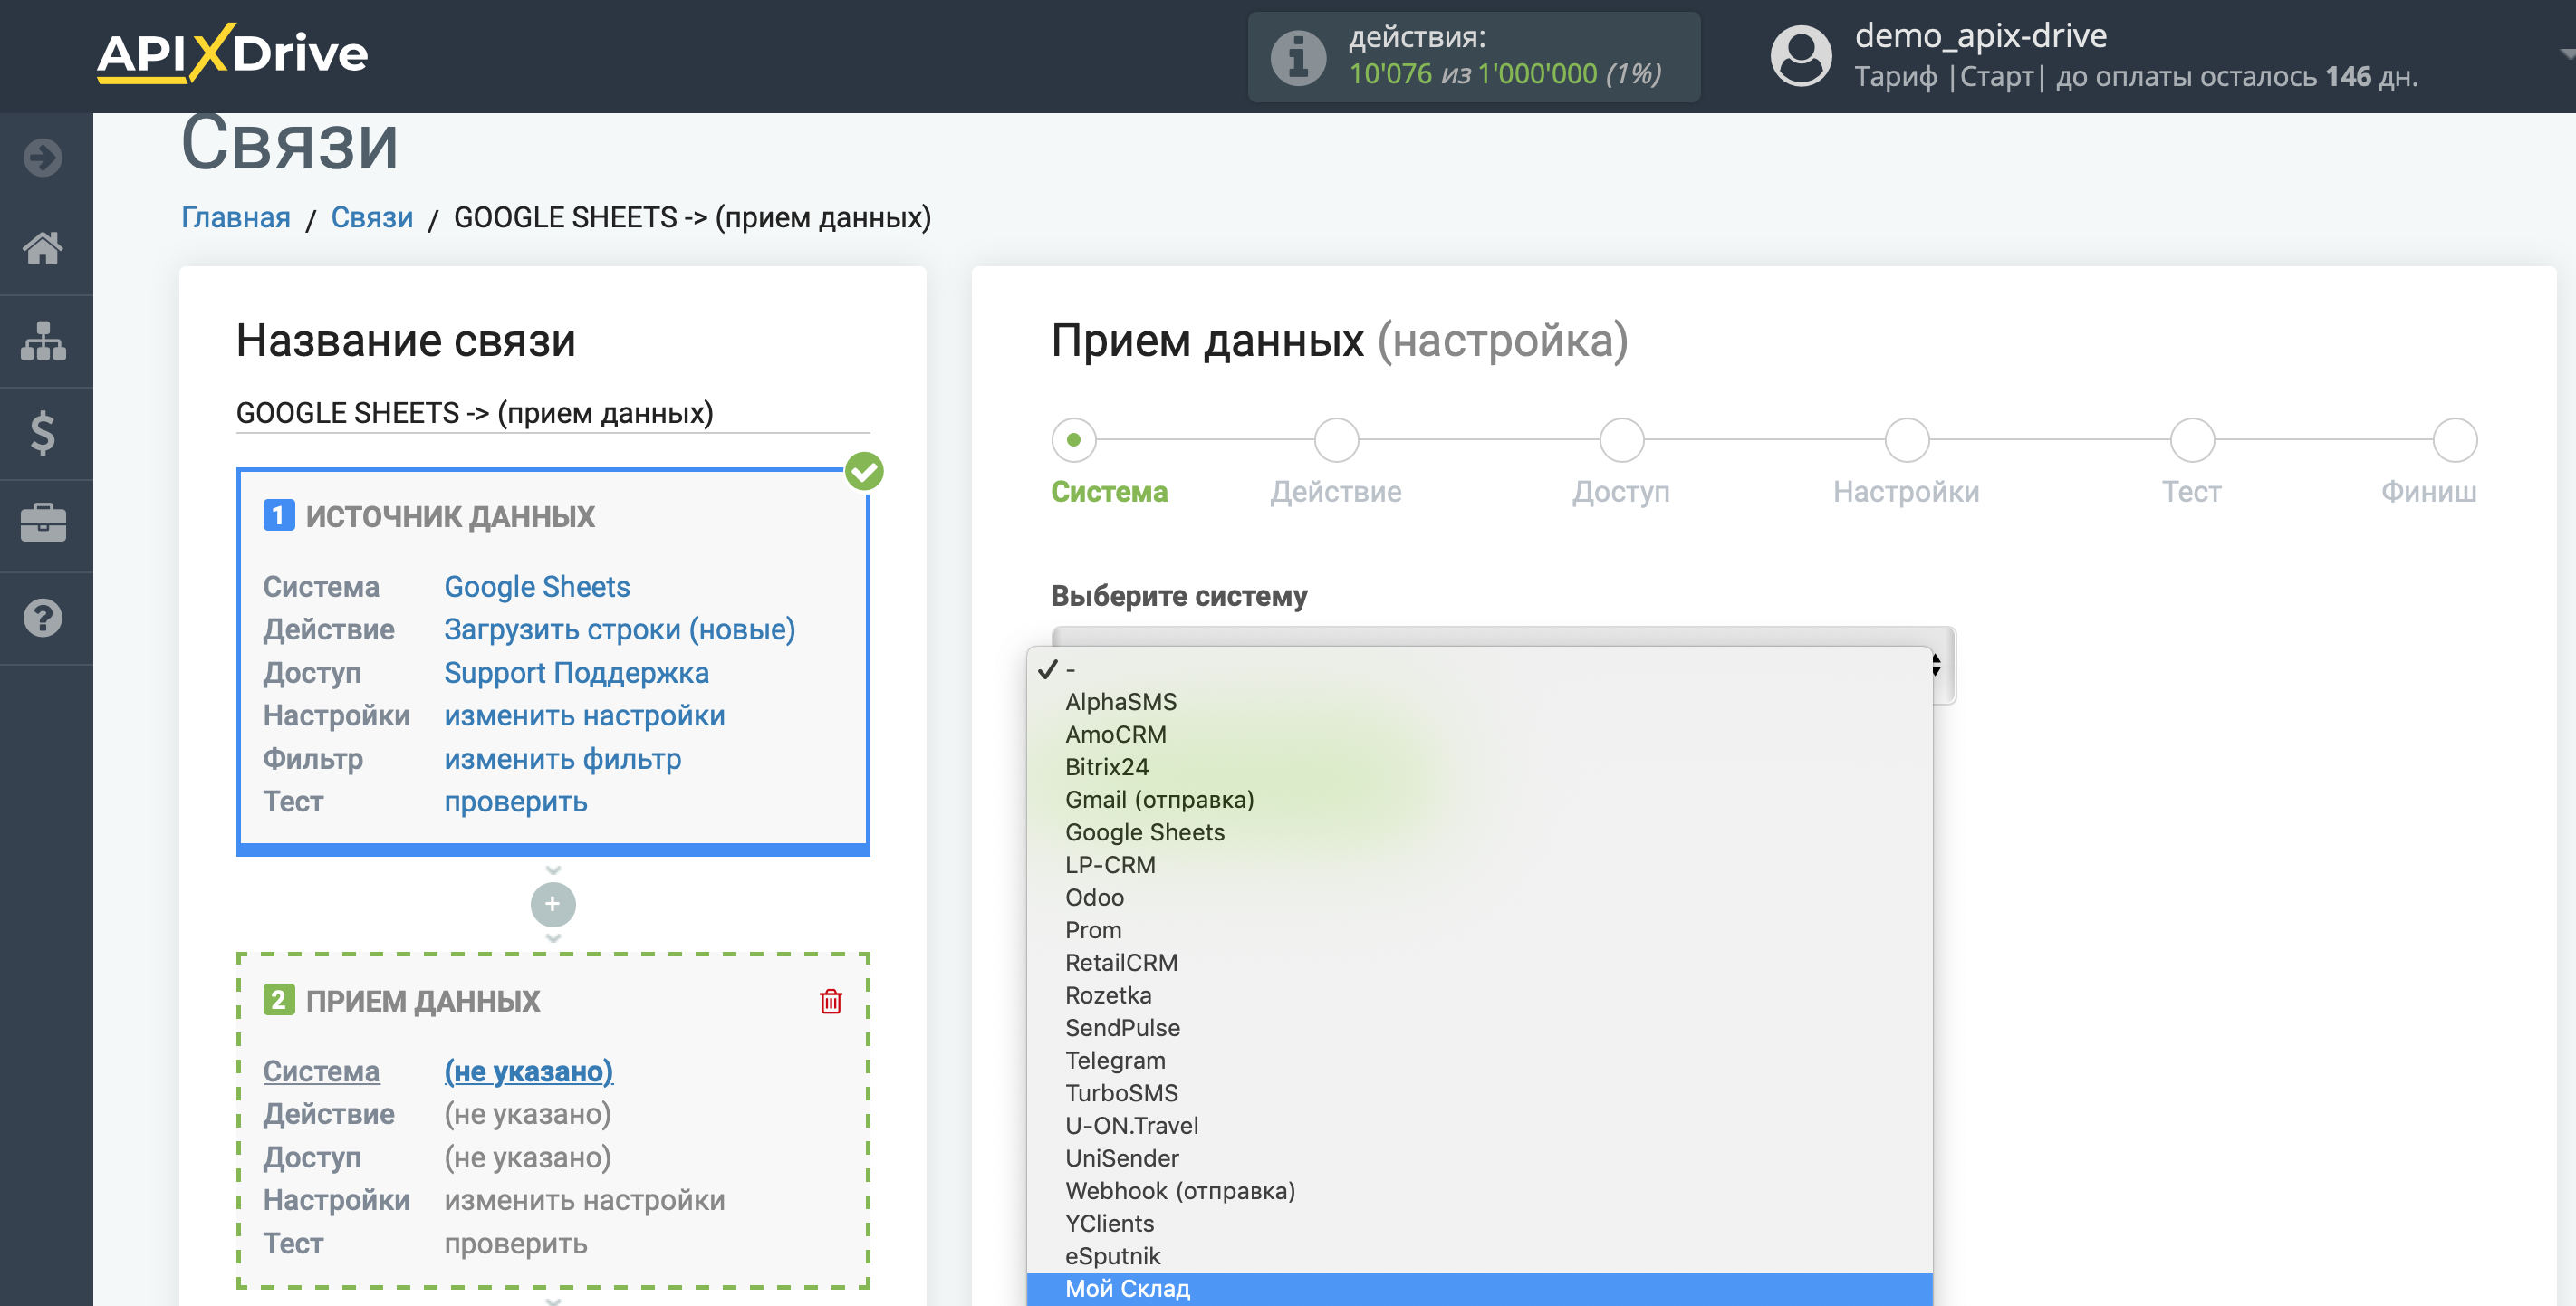Screen dimensions: 2576x1306
Task: Select the Настройки step circle
Action: [1907, 440]
